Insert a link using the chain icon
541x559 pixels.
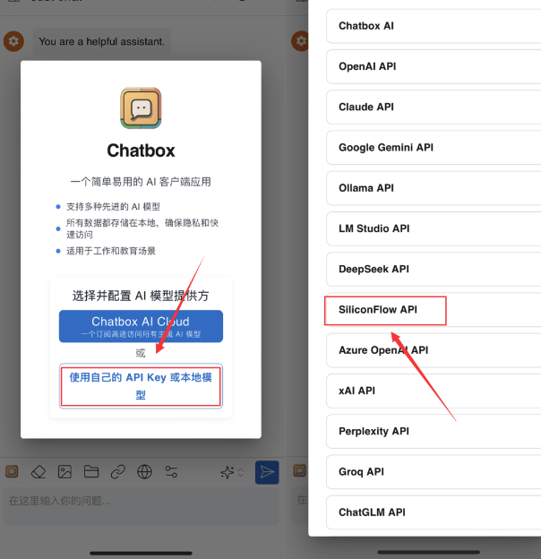[118, 472]
